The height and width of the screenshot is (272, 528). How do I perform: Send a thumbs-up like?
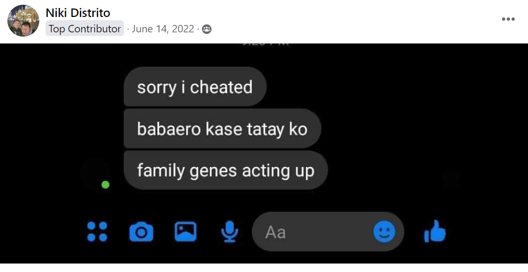(435, 232)
